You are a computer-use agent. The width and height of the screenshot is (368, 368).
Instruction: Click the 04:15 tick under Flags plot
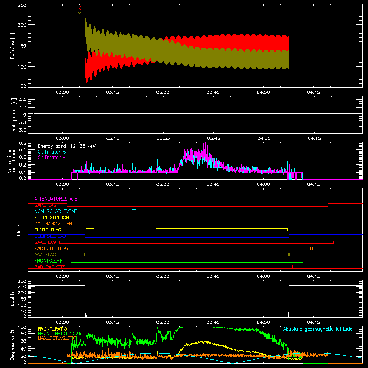tap(313, 276)
